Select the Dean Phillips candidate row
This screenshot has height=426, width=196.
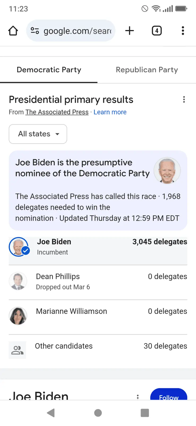tap(98, 282)
